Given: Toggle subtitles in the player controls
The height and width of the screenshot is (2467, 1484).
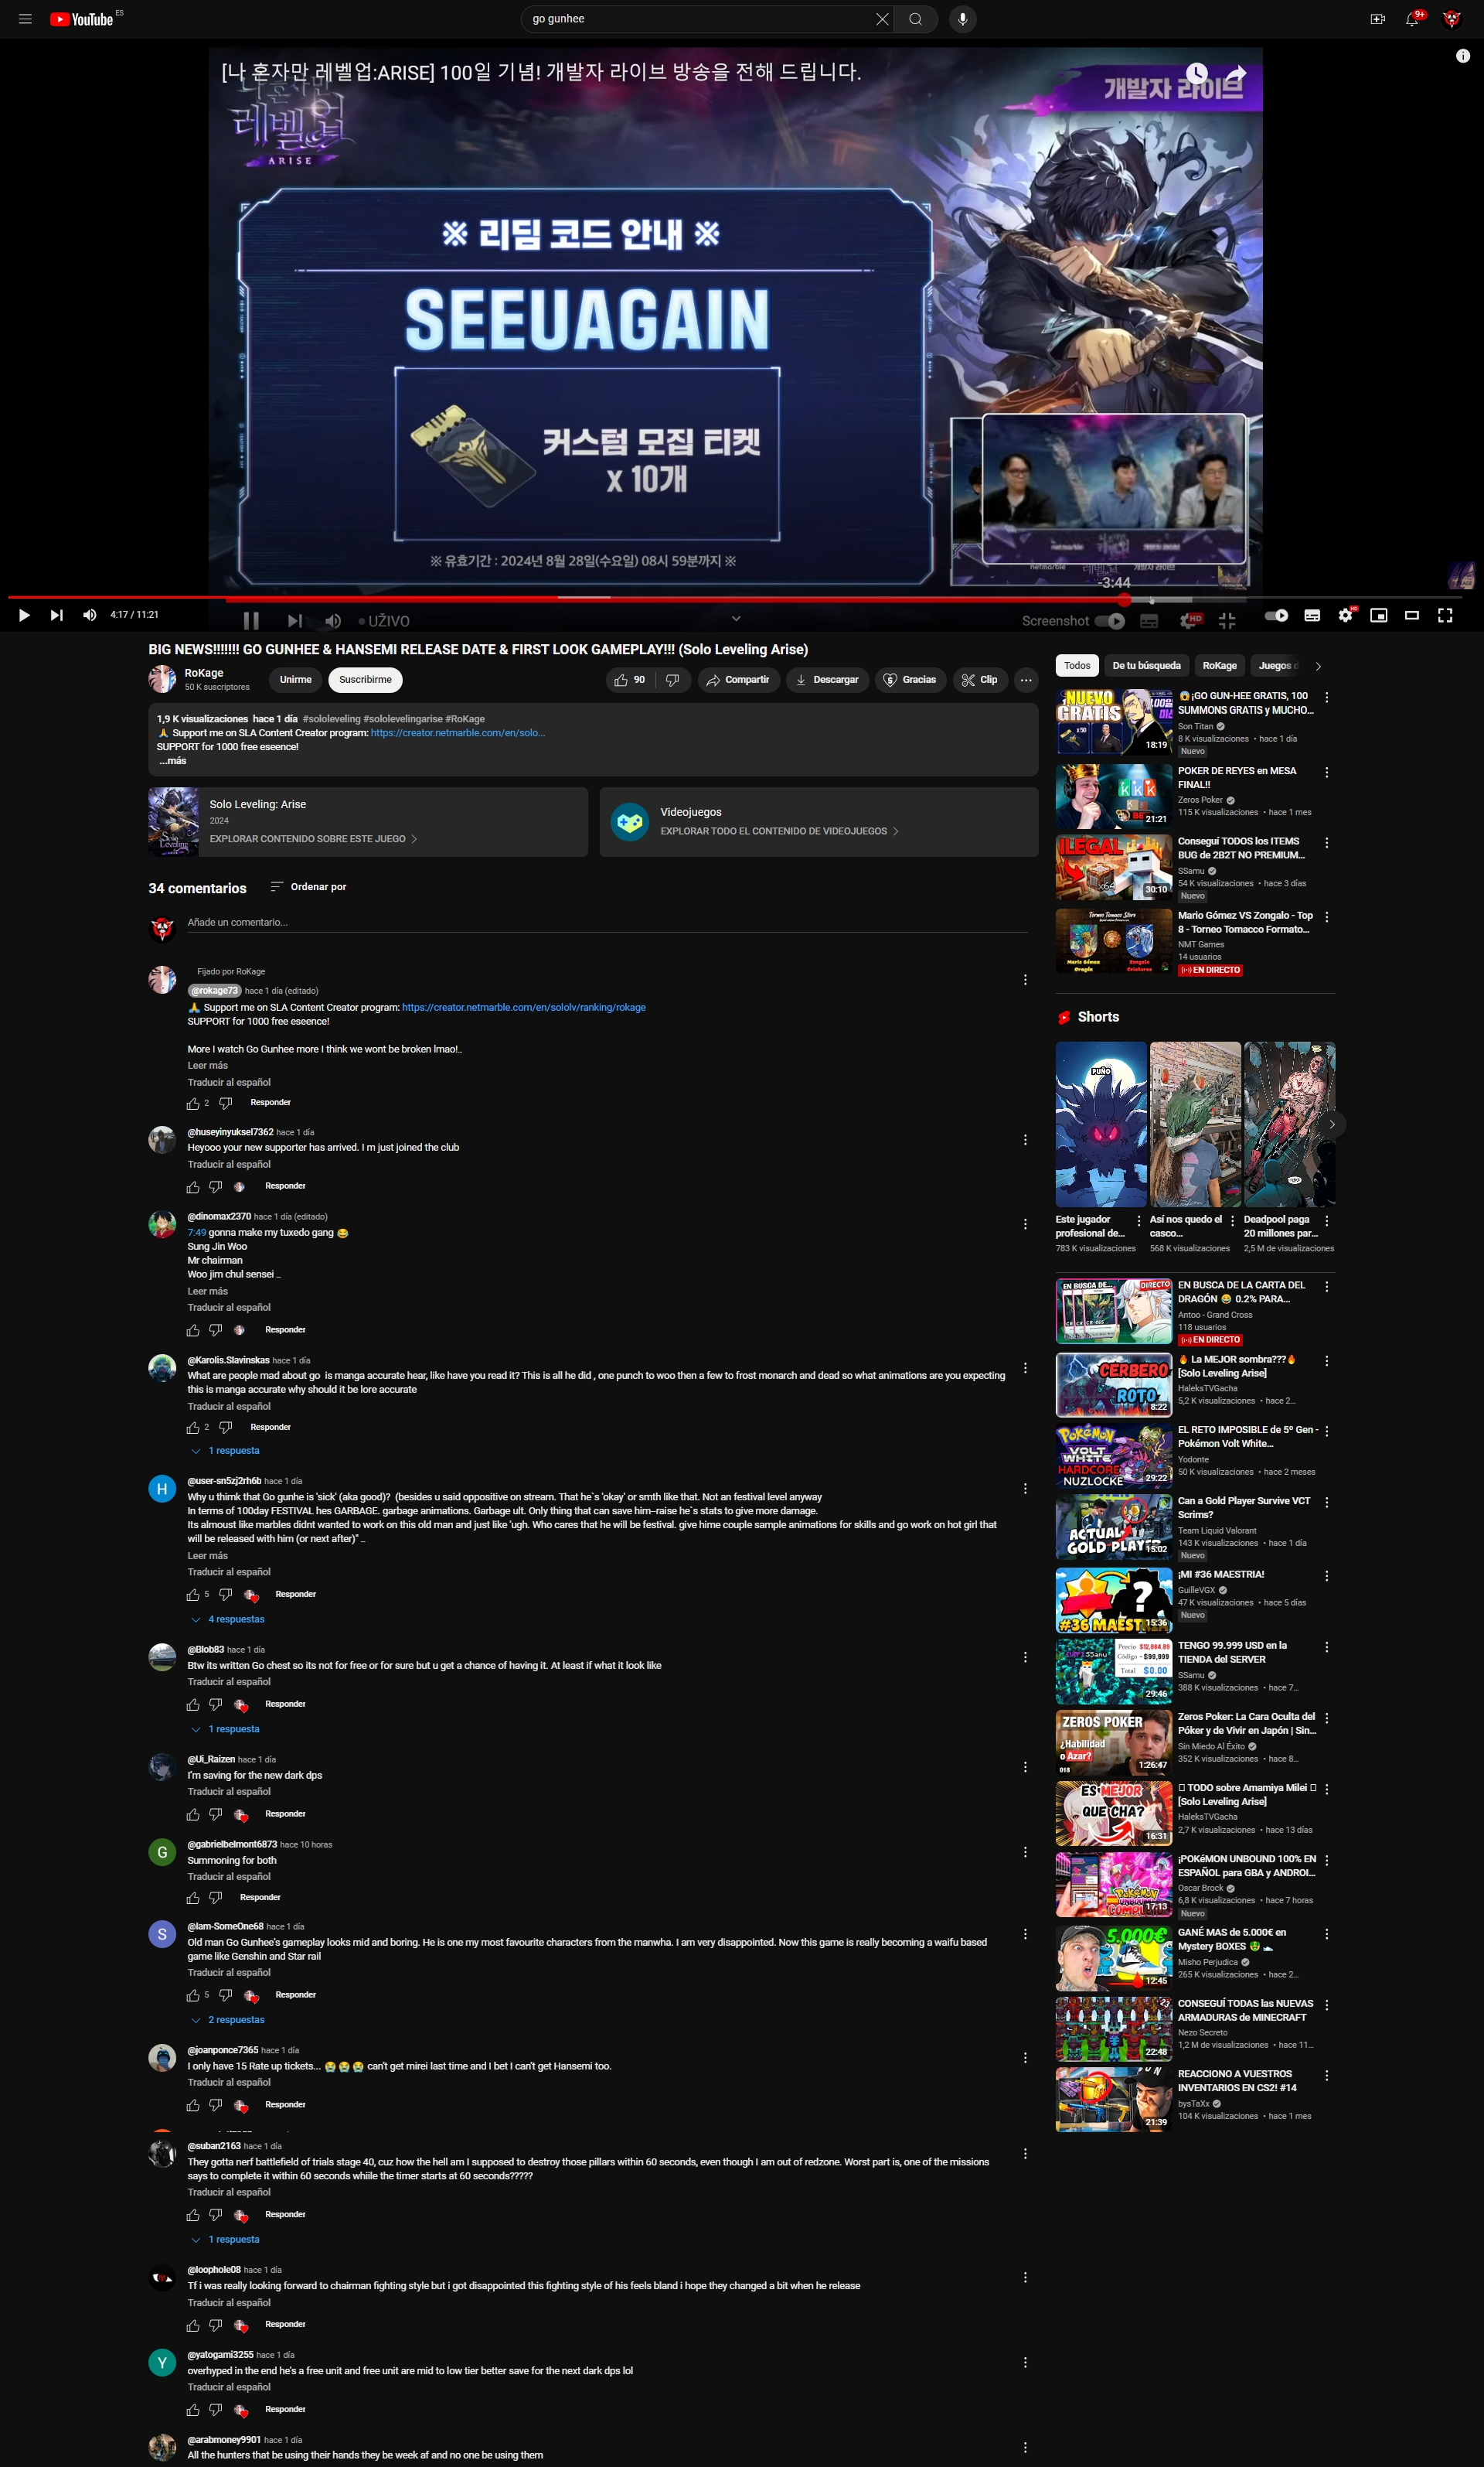Looking at the screenshot, I should (x=1312, y=616).
